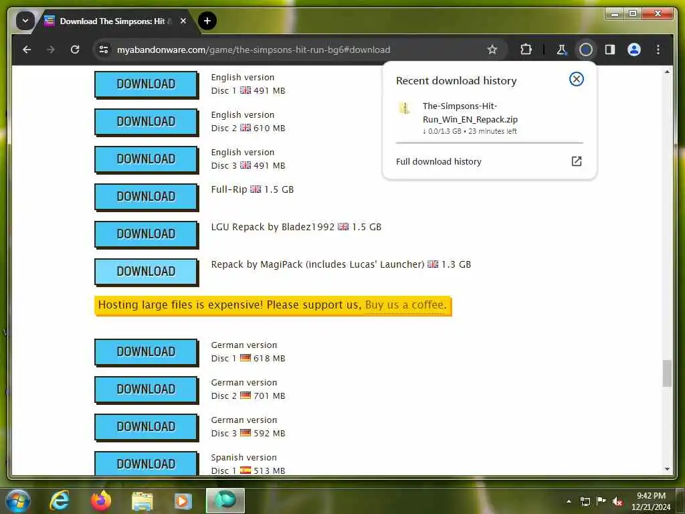
Task: Download German version Disc 1
Action: click(146, 352)
